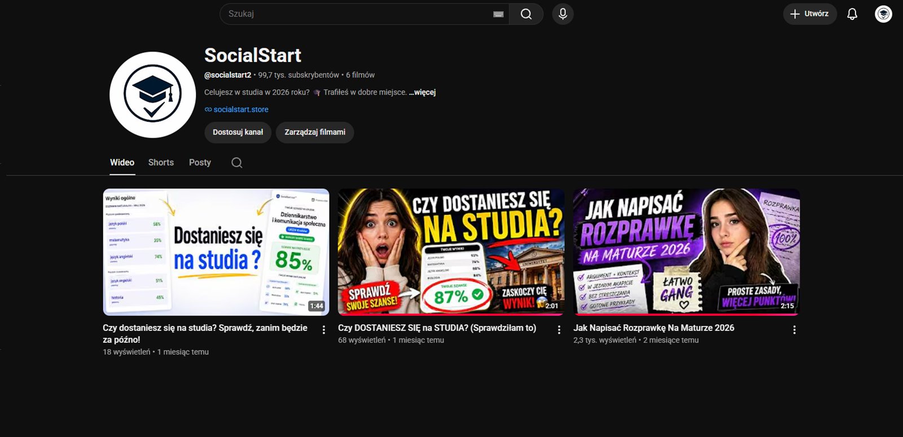Click the SocialStart channel name heading

[x=252, y=55]
